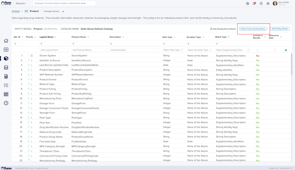This screenshot has height=170, width=295.
Task: Go to Entities breadcrumb link
Action: [x=16, y=11]
